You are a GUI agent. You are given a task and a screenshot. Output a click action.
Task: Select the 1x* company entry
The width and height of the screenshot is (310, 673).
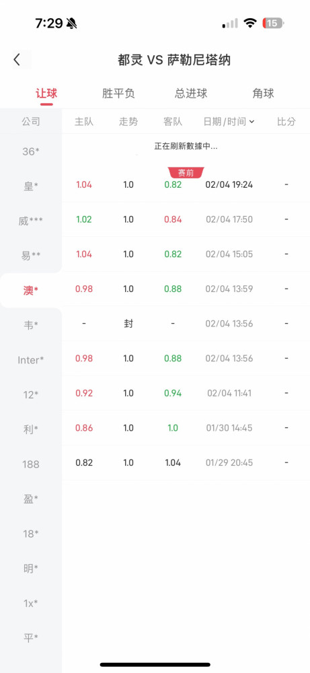pos(31,604)
